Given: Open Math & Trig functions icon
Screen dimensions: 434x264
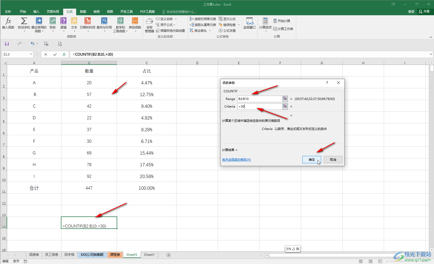Looking at the screenshot, I should [x=120, y=21].
